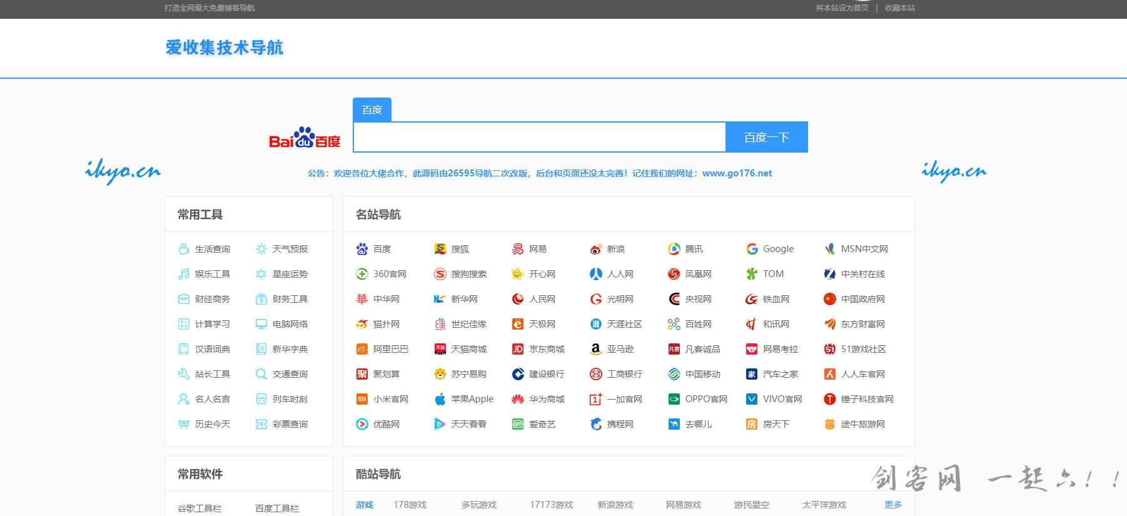This screenshot has width=1127, height=516.
Task: Click the 华为商城 icon
Action: click(x=518, y=399)
